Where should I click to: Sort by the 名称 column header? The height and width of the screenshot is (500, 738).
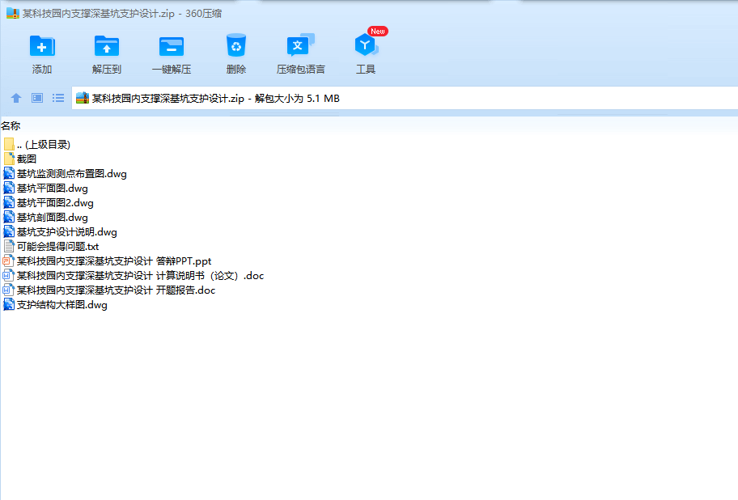tap(11, 125)
